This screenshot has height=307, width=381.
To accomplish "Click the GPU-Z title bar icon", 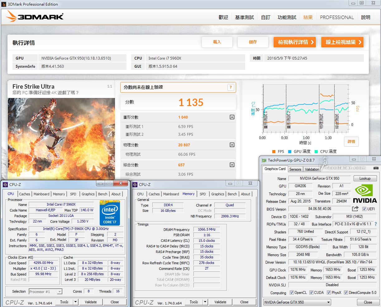I will pos(264,160).
